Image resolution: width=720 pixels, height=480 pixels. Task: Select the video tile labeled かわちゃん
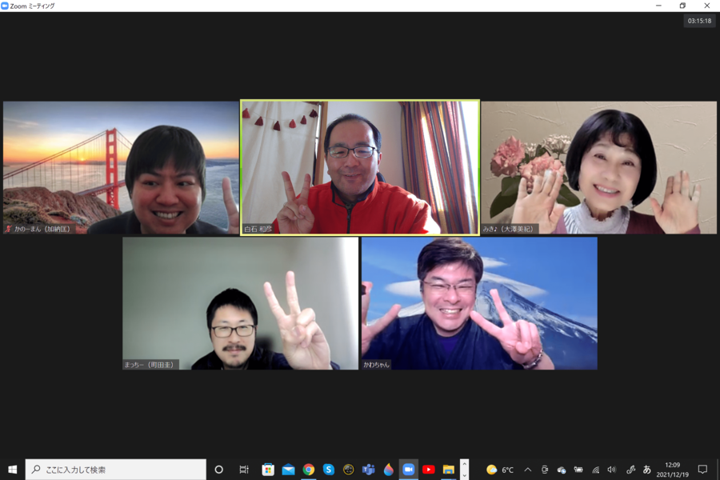pyautogui.click(x=479, y=303)
